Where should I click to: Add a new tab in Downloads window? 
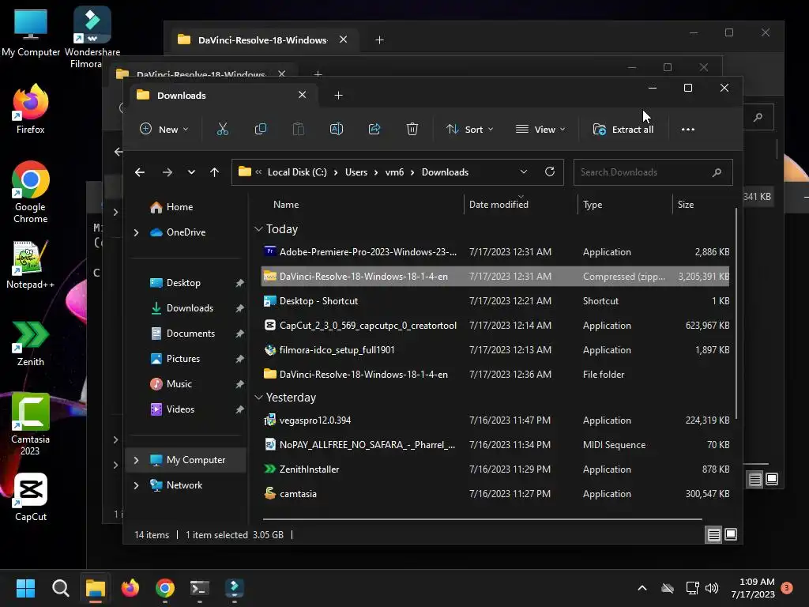[338, 95]
